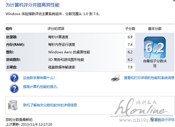This screenshot has width=175, height=127.
Task: Click the printer icon
Action: pyautogui.click(x=115, y=78)
